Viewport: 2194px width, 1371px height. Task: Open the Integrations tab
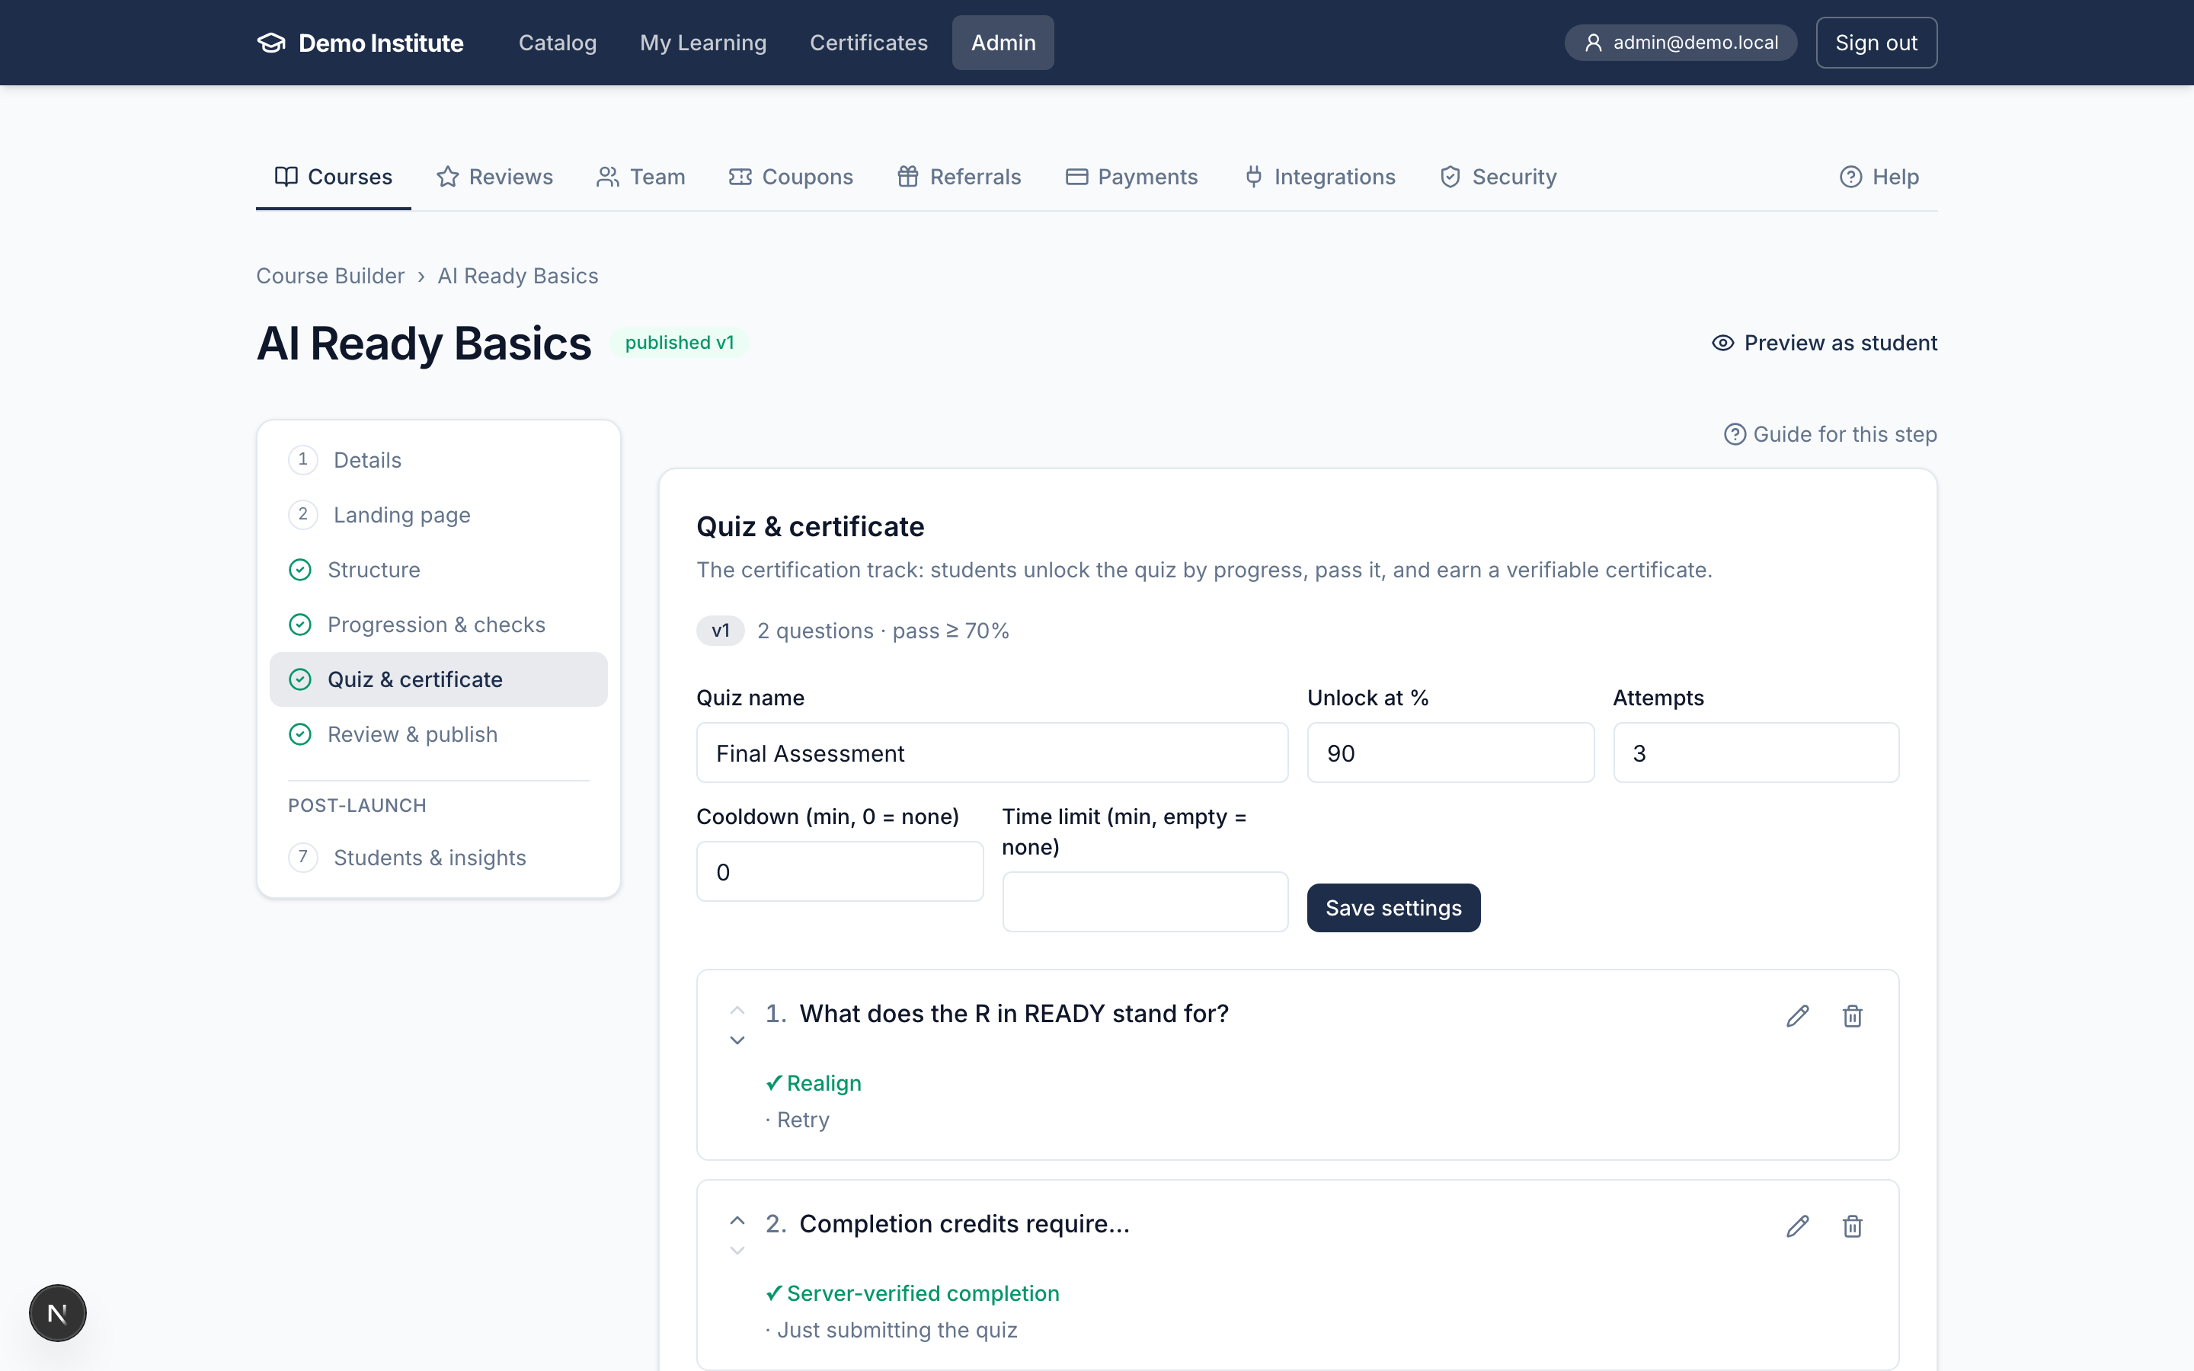pos(1320,177)
